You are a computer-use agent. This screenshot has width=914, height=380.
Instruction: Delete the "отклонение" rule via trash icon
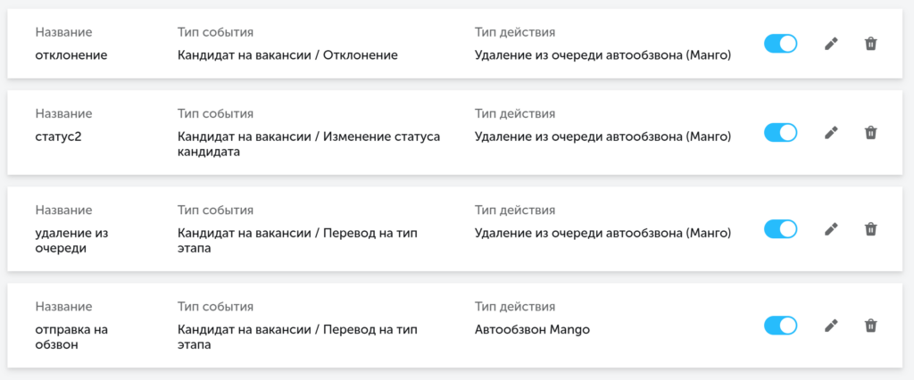870,44
